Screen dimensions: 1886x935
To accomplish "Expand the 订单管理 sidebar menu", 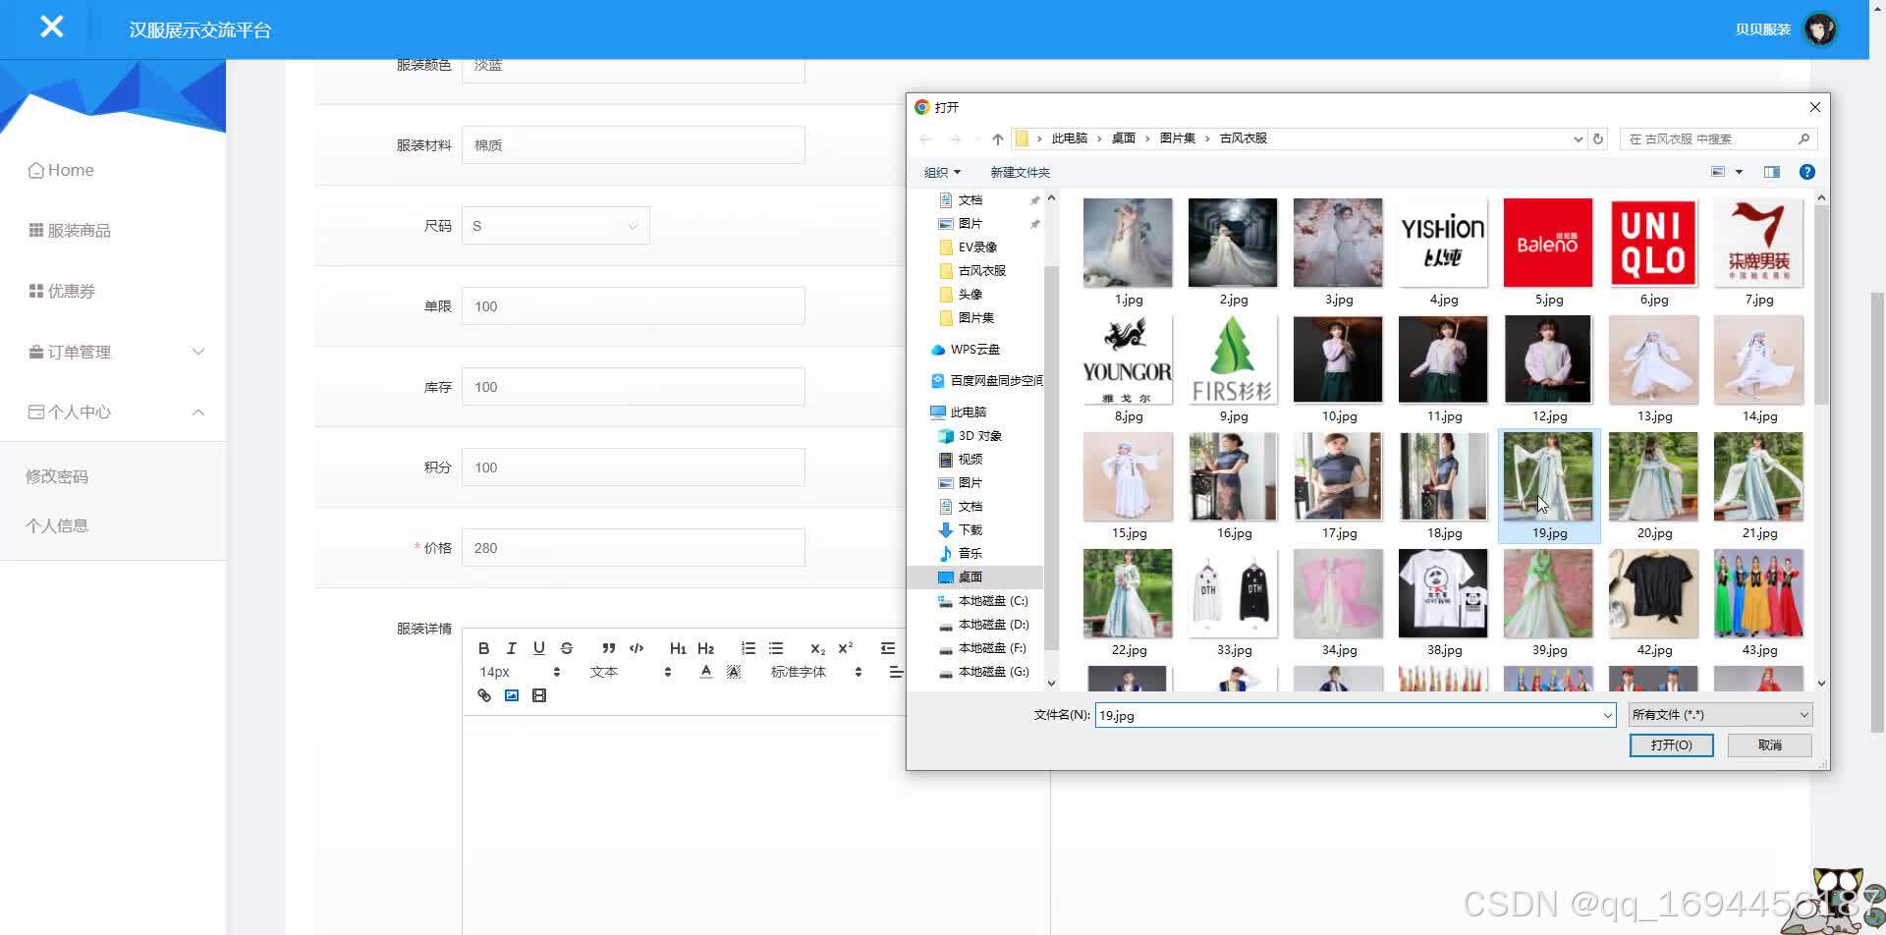I will (113, 352).
